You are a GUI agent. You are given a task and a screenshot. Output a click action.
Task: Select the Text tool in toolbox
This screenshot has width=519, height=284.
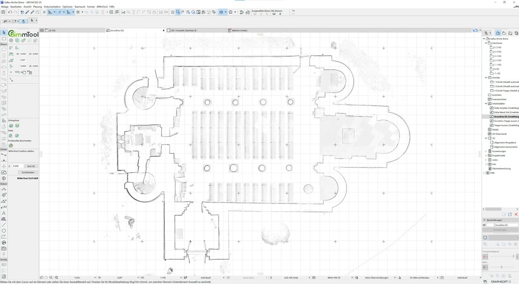tap(4, 213)
